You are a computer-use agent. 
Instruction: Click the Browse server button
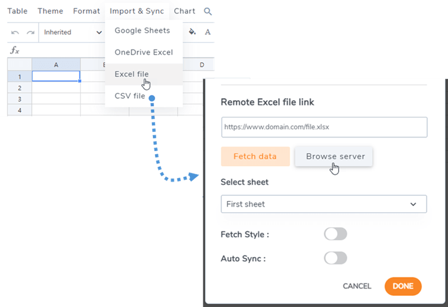(x=335, y=157)
